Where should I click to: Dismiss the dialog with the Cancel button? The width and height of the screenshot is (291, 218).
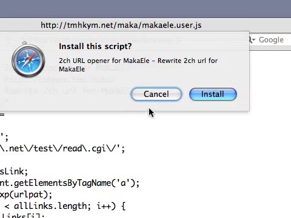pos(156,94)
